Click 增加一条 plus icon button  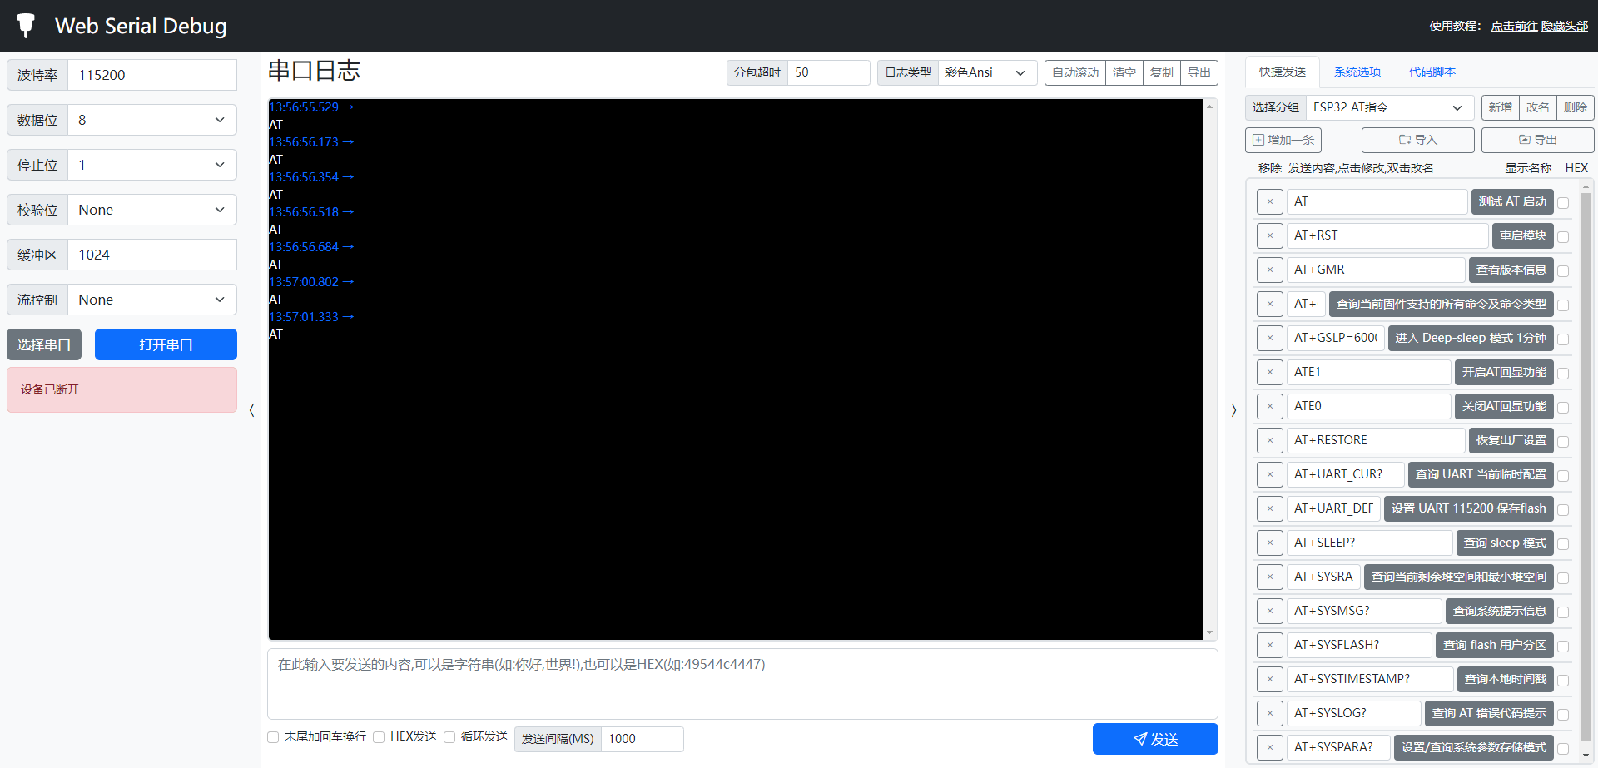[x=1283, y=141]
